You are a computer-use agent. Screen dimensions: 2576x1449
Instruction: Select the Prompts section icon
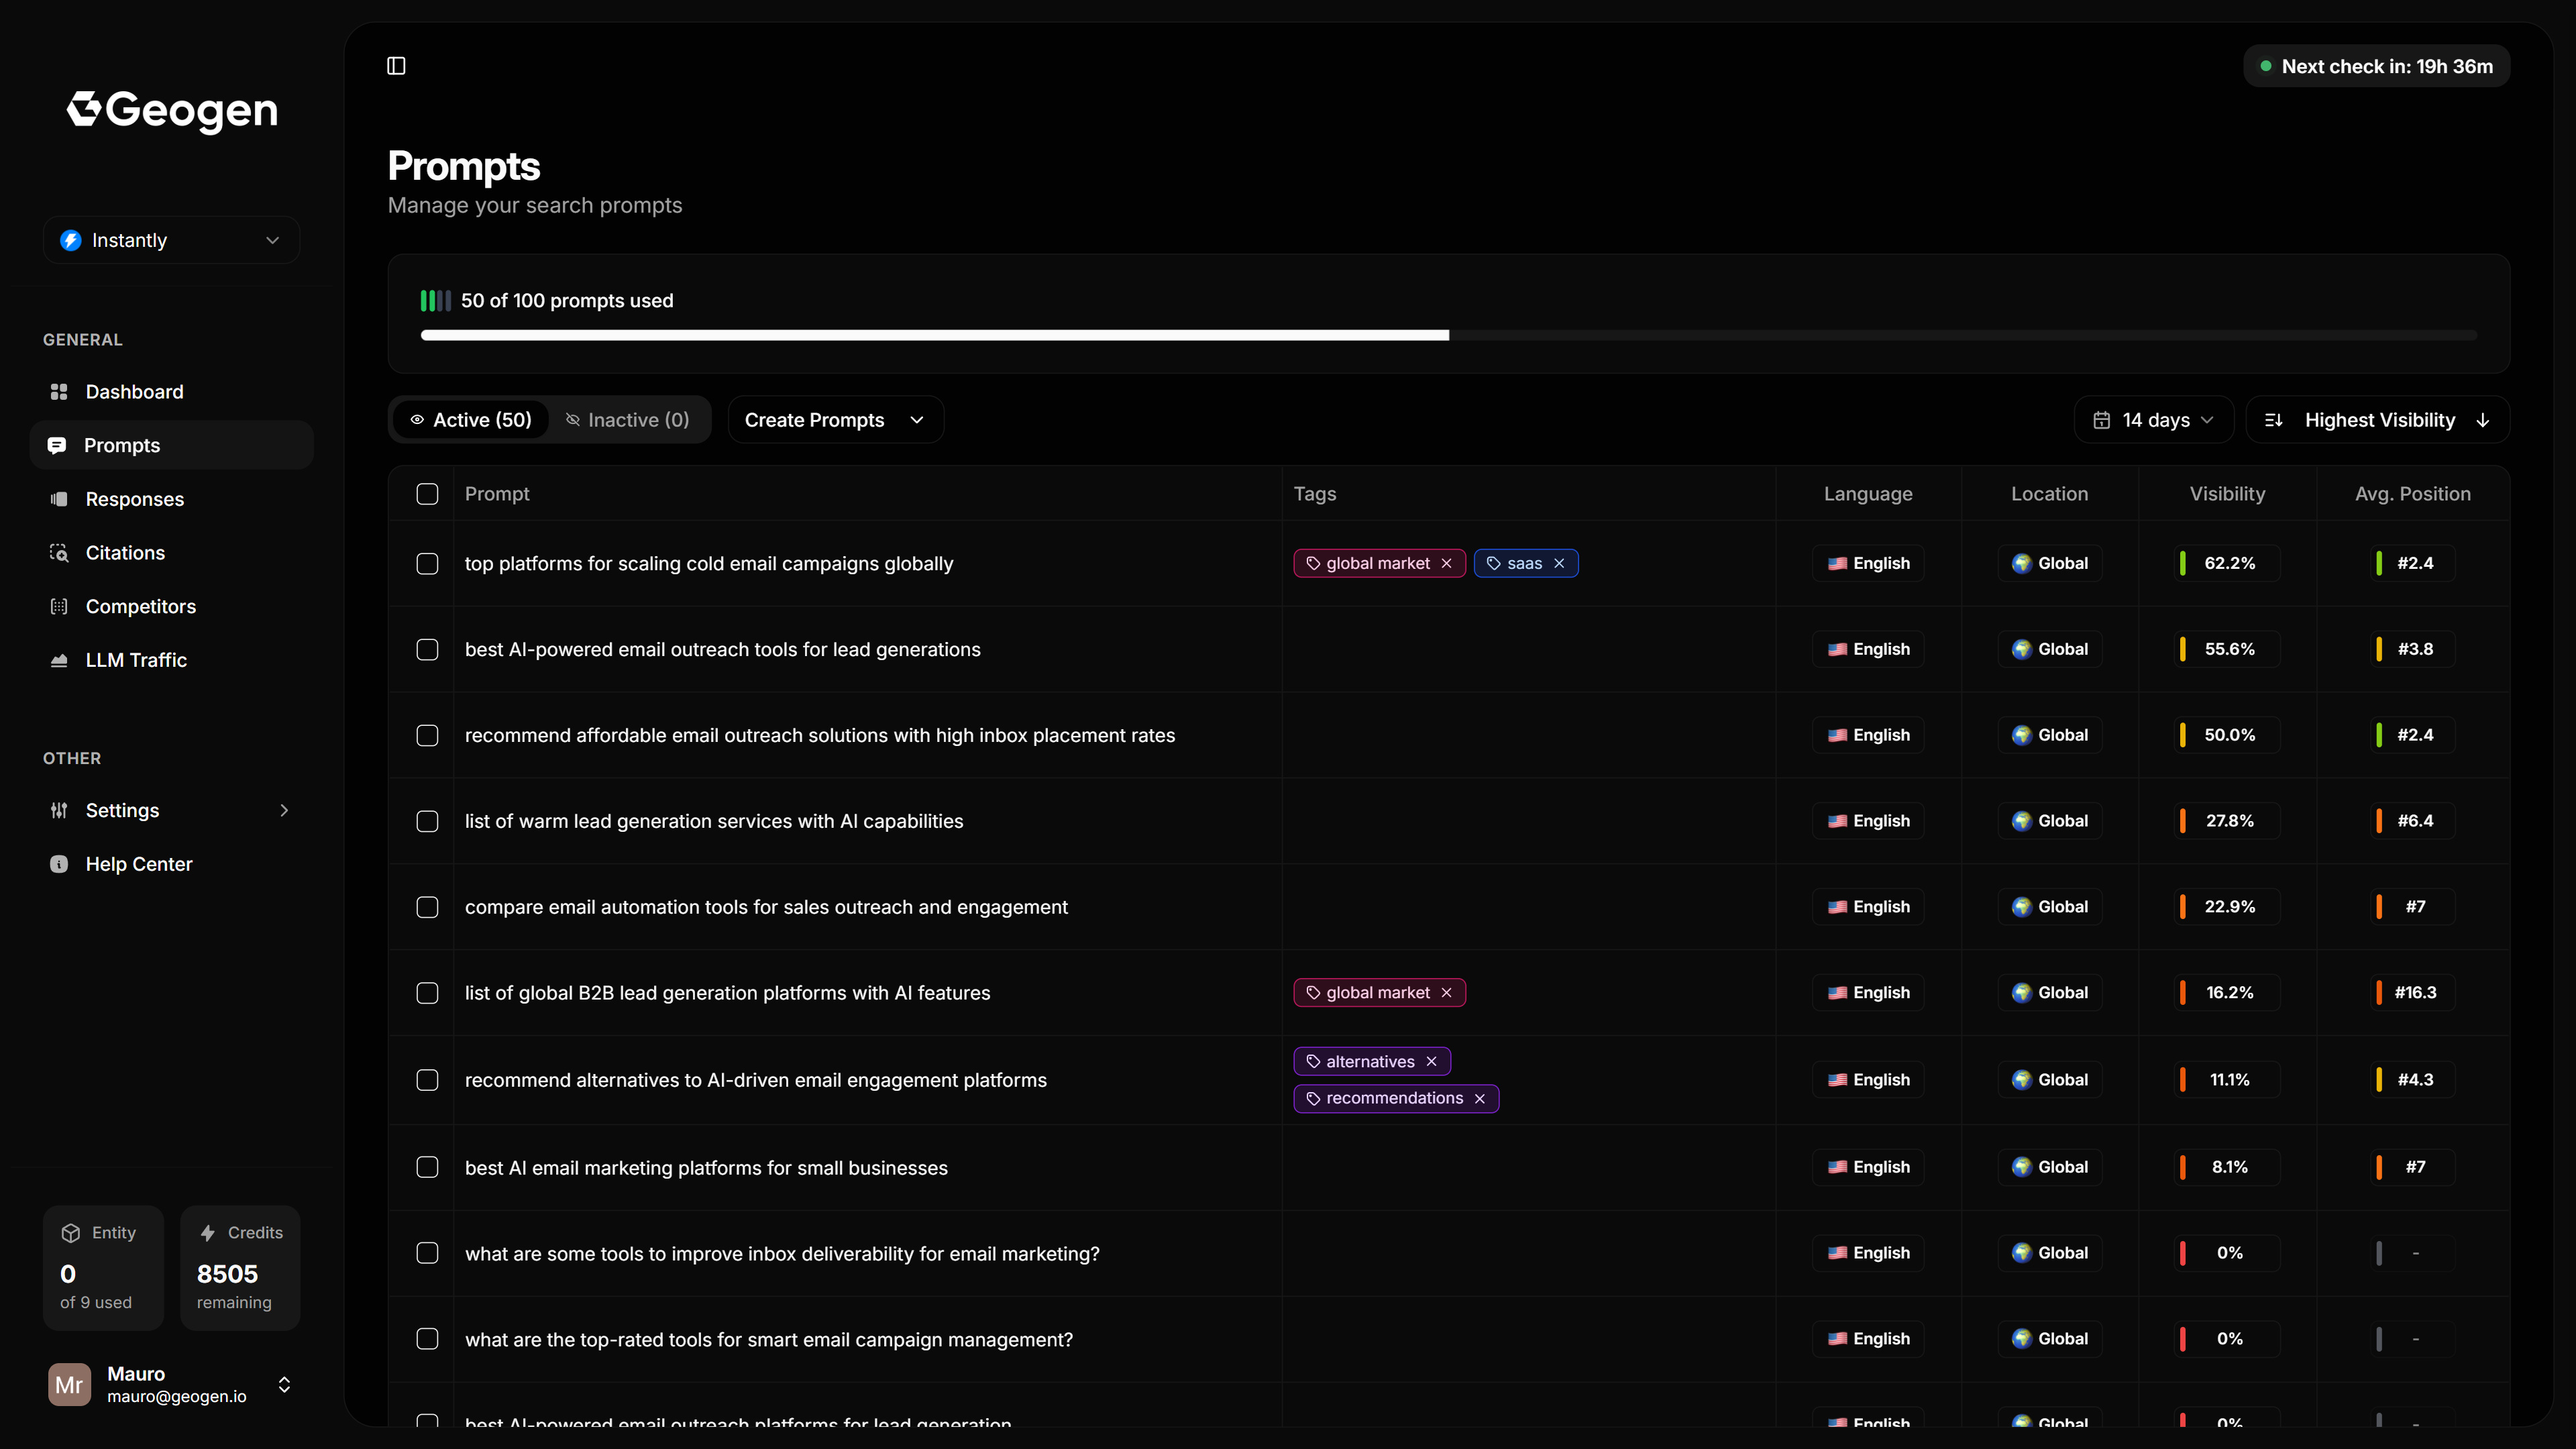[58, 445]
